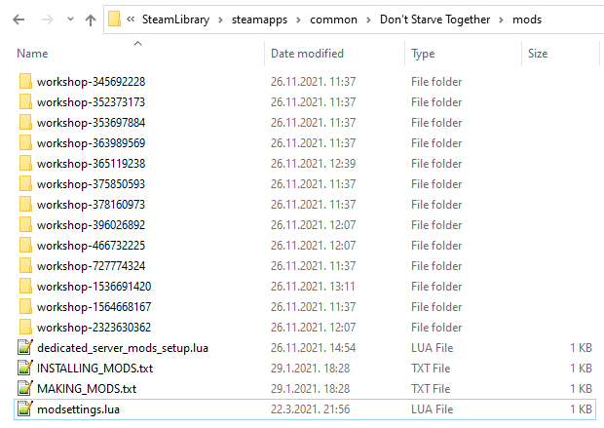This screenshot has height=428, width=604.
Task: Select folder icon of workshop-353697884
Action: 25,122
